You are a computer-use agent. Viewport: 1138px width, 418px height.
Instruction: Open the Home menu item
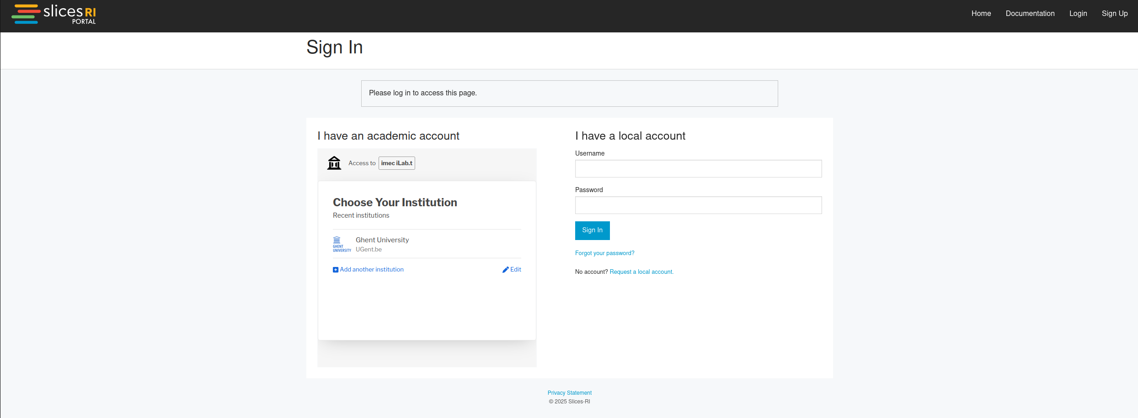click(x=981, y=13)
